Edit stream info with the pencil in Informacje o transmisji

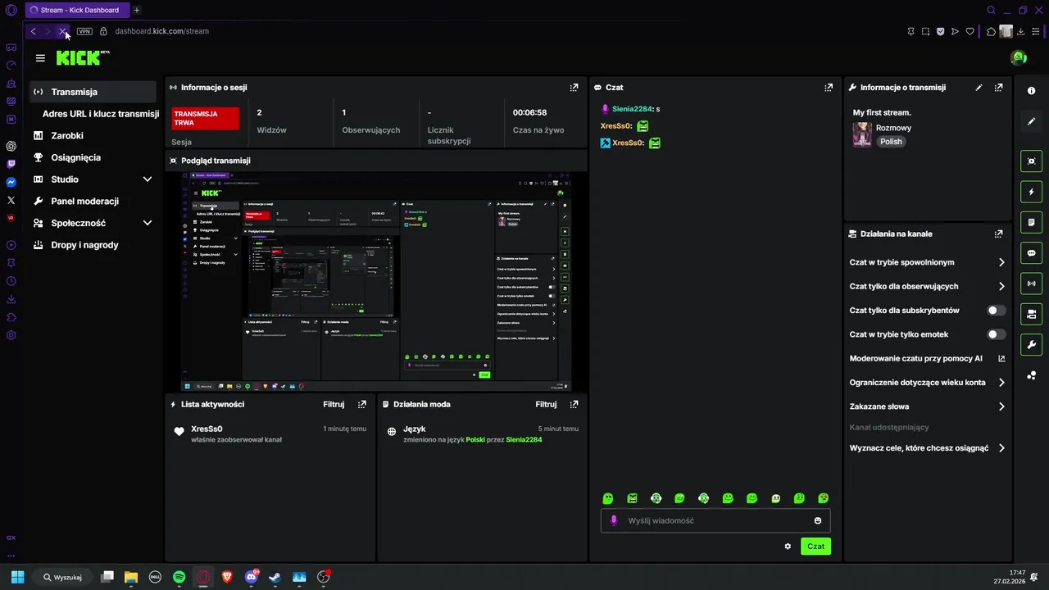click(979, 88)
